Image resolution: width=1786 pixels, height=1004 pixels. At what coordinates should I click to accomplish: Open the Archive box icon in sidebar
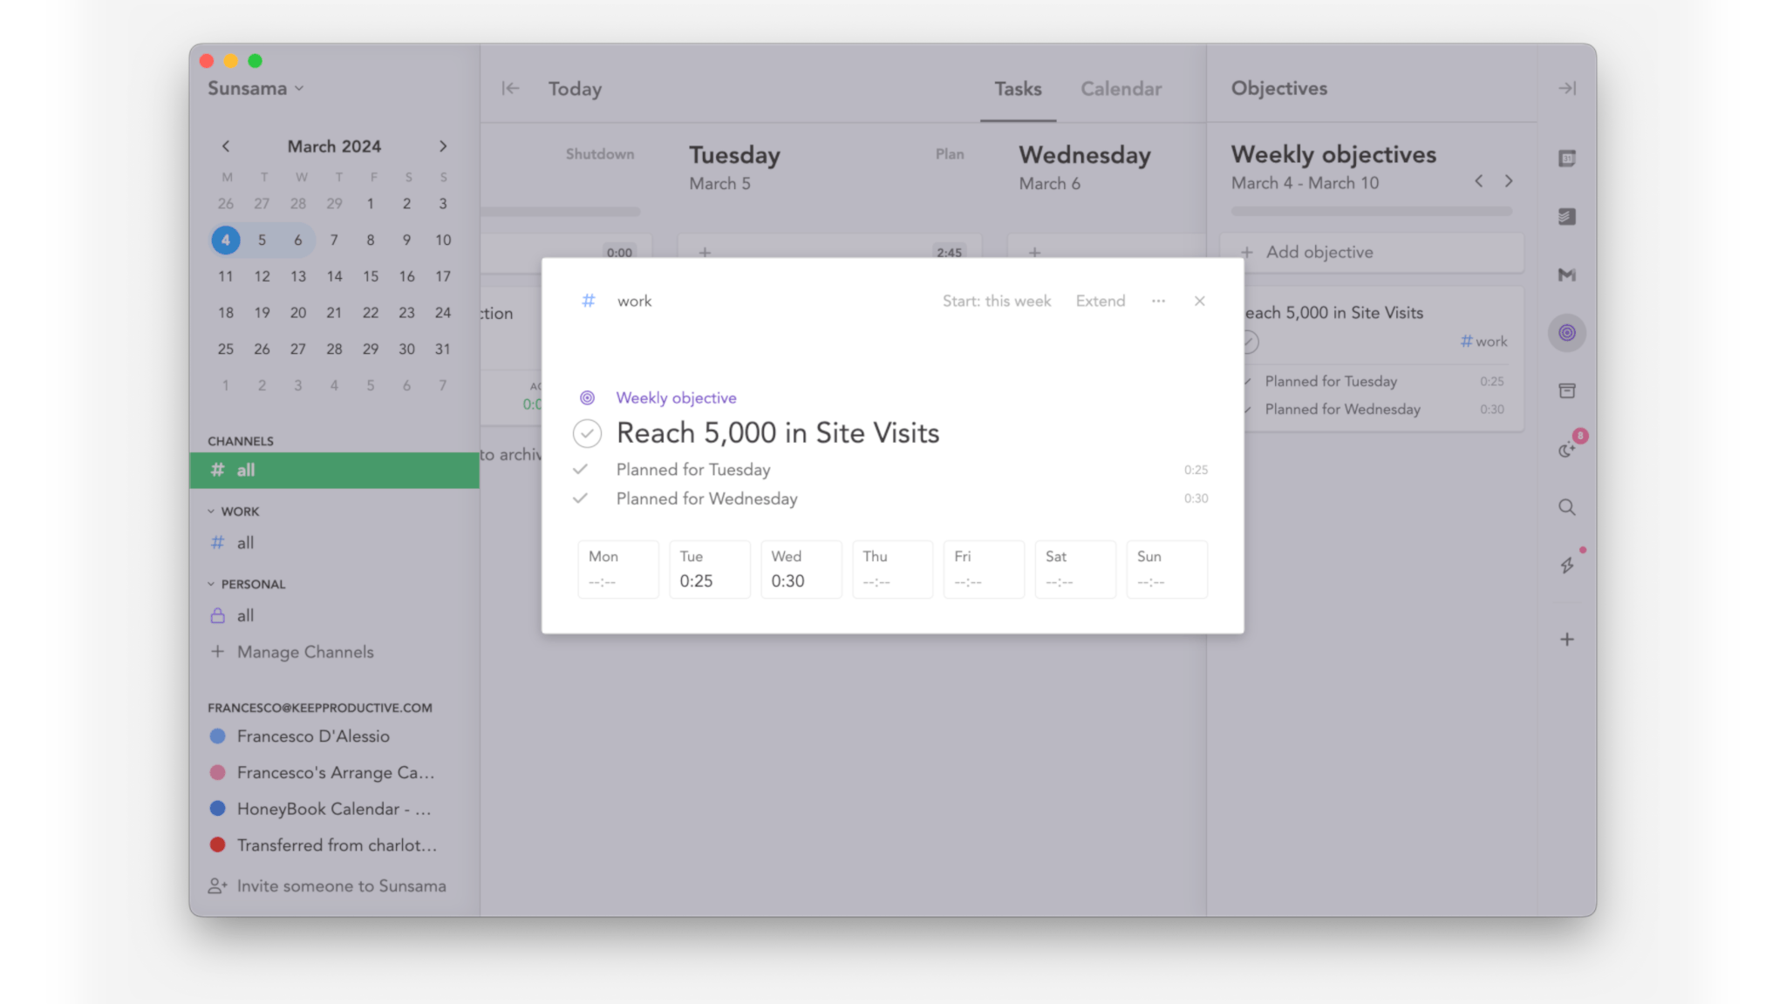point(1566,390)
